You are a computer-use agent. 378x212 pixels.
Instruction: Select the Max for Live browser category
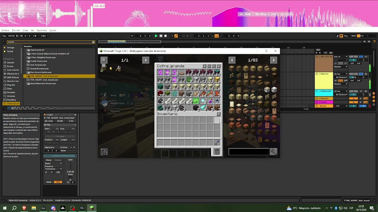[13, 81]
